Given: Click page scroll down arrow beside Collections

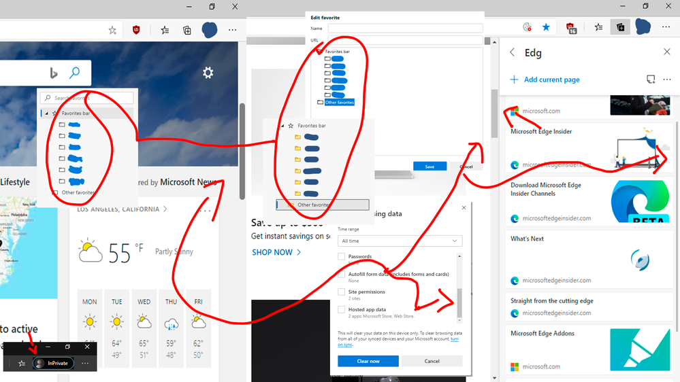Looking at the screenshot, I should [494, 378].
